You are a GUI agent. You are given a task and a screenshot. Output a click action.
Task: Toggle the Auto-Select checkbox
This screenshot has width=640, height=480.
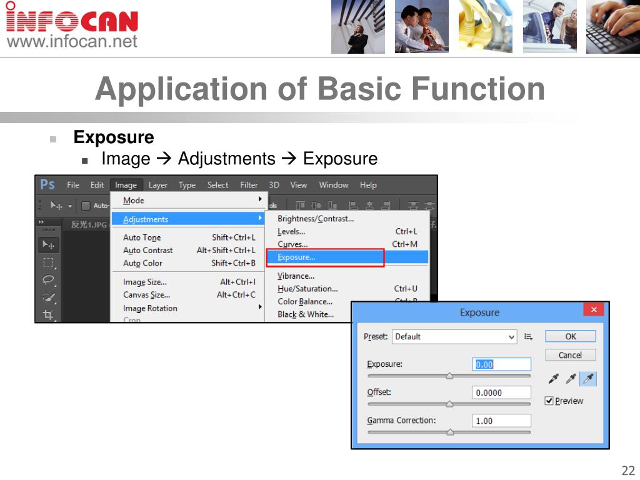(86, 206)
